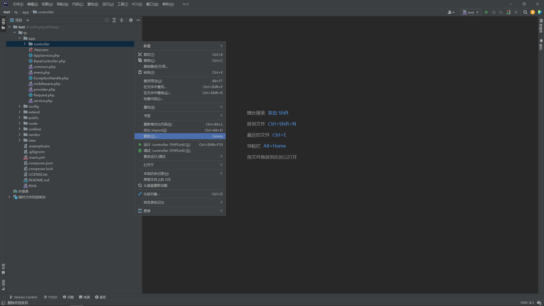Open Search Everywhere magnifier icon
Screen dimensions: 544x306
pos(525,12)
